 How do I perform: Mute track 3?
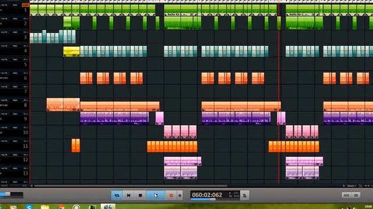coord(4,33)
